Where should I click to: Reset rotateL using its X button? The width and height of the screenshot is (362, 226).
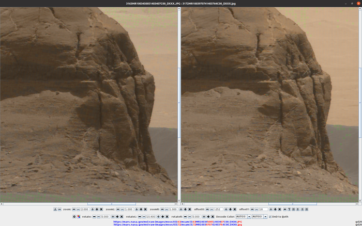click(167, 217)
